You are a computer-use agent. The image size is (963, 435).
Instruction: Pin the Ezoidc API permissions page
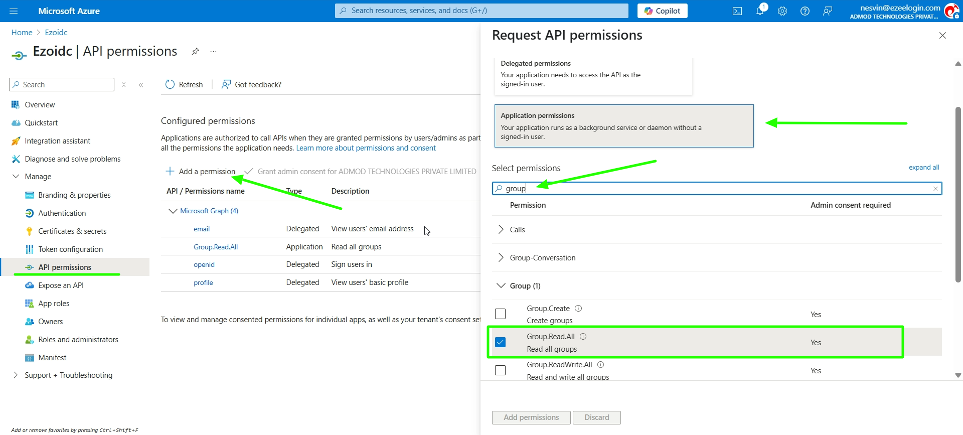(x=195, y=51)
